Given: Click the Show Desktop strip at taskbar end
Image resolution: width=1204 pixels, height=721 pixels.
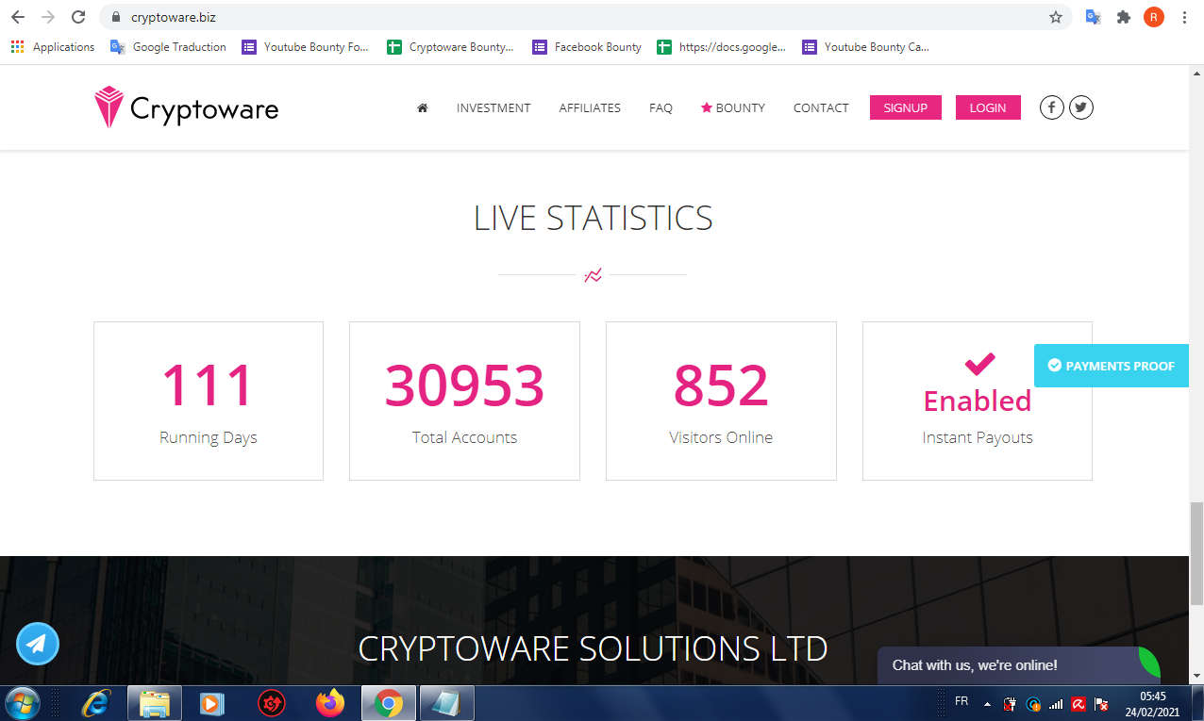Looking at the screenshot, I should [x=1197, y=703].
